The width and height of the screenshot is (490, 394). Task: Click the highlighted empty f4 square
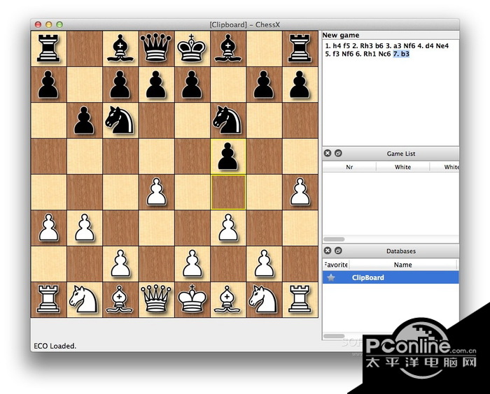click(x=228, y=192)
